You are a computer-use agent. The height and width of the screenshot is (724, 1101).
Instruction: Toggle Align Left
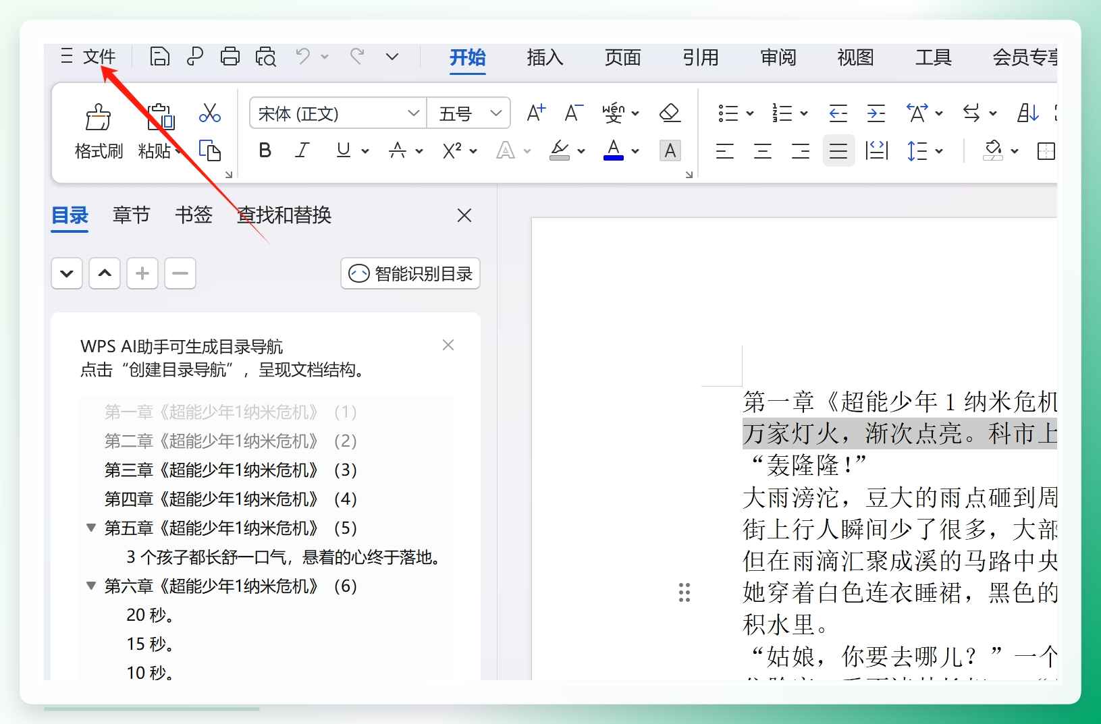pos(725,150)
